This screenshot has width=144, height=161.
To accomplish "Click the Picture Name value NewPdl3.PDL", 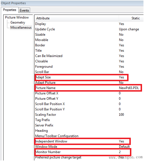I will 129,88.
